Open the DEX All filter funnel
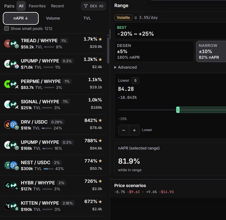Screen dimensions: 226x220 click(93, 6)
